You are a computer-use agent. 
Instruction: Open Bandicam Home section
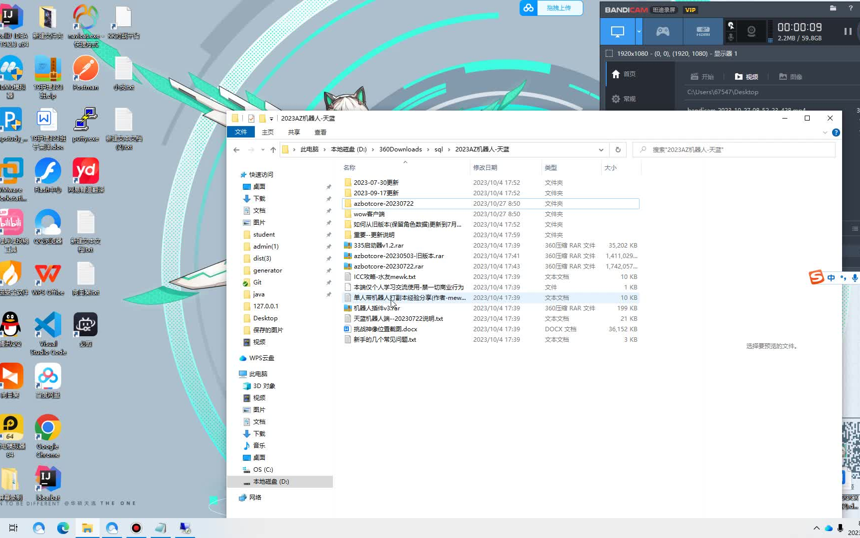pyautogui.click(x=624, y=74)
